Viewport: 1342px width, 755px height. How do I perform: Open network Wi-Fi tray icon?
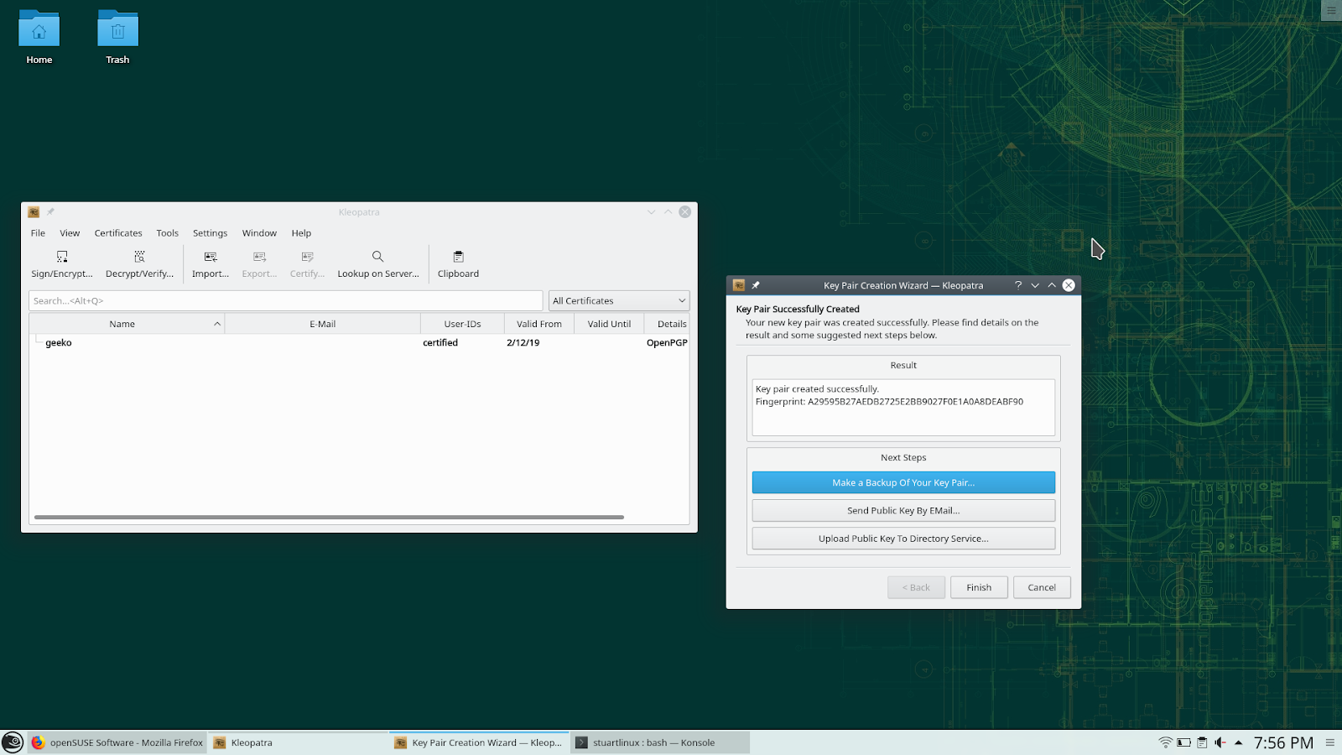[1165, 742]
